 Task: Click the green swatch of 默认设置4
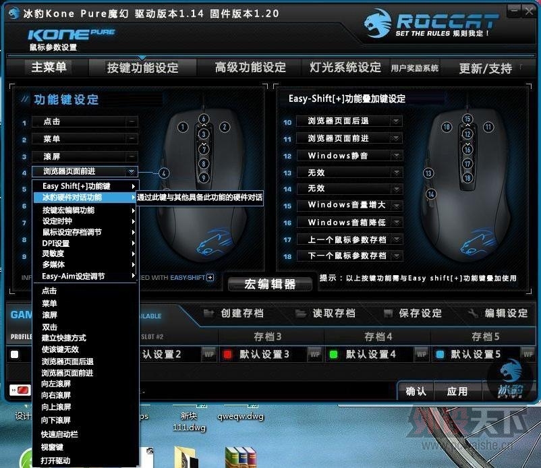click(334, 355)
